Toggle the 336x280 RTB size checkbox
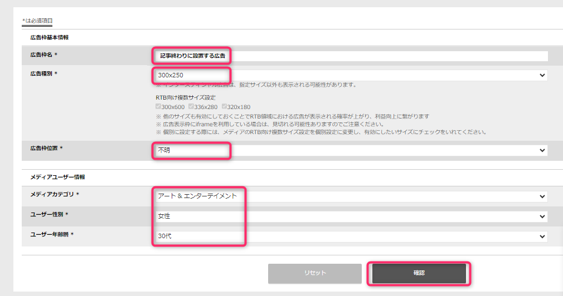563x296 pixels. pyautogui.click(x=191, y=107)
